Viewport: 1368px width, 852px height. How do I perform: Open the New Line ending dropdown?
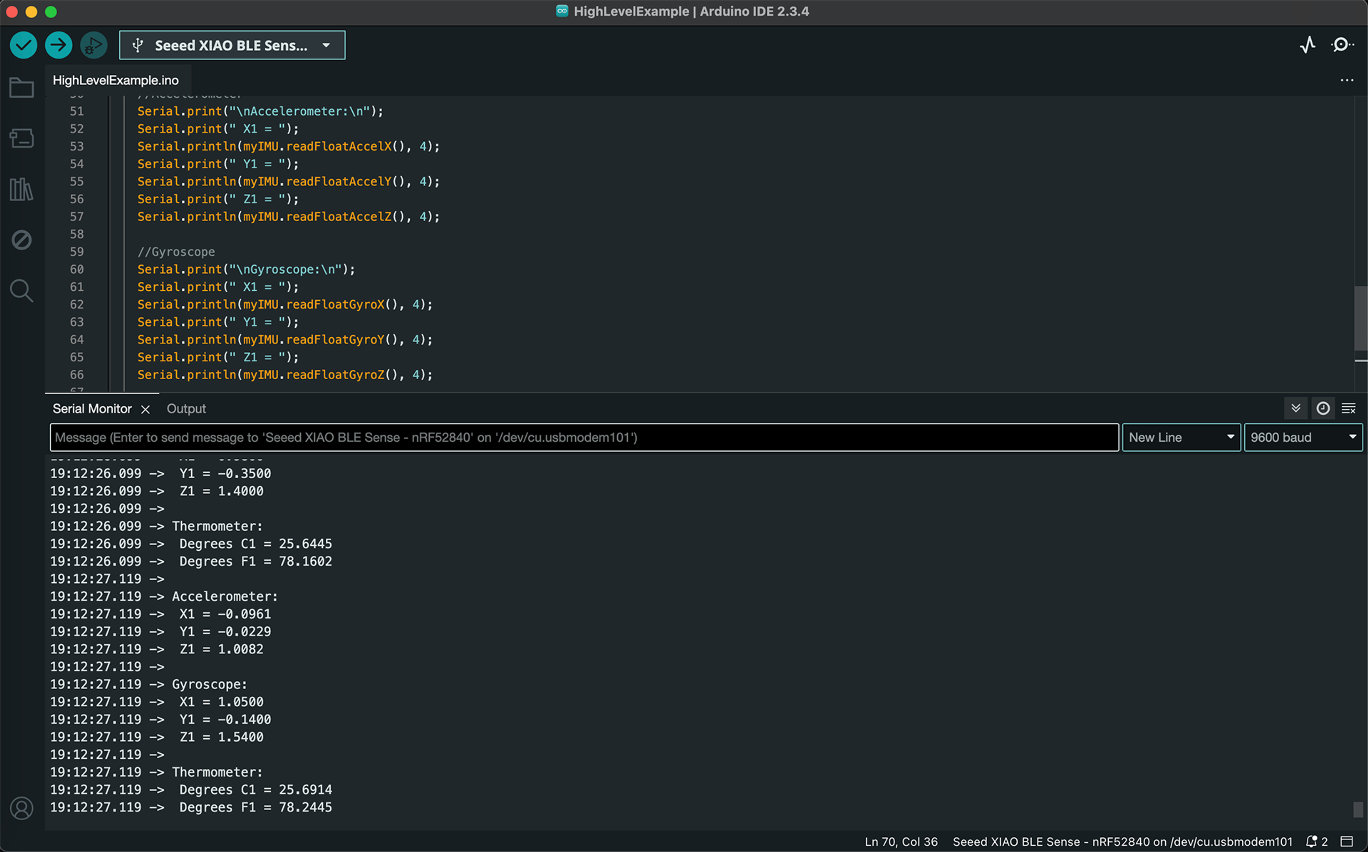pos(1181,437)
